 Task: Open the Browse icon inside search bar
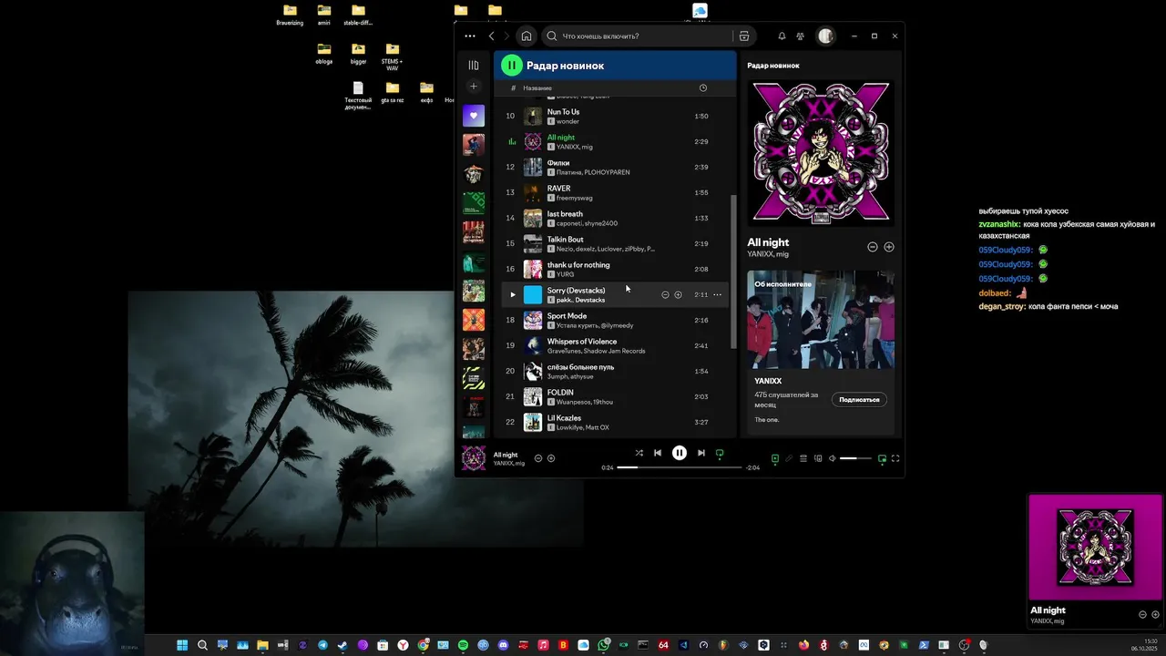(x=744, y=36)
